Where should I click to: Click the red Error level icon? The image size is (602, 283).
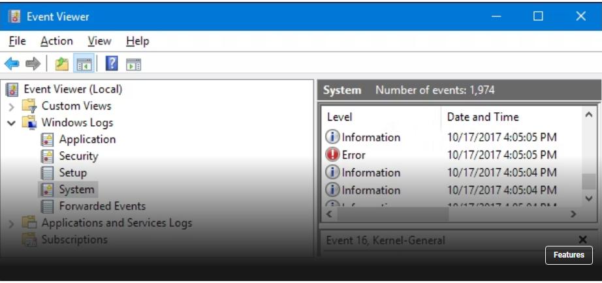[x=332, y=155]
